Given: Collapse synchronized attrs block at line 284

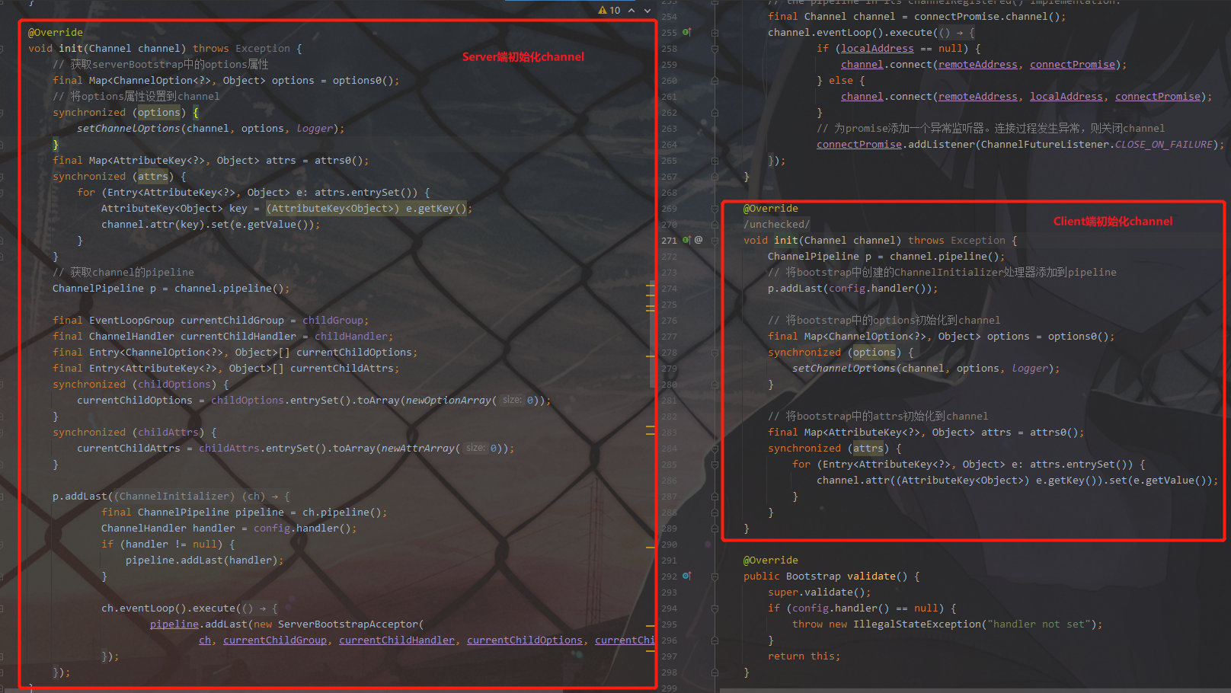Looking at the screenshot, I should (715, 448).
